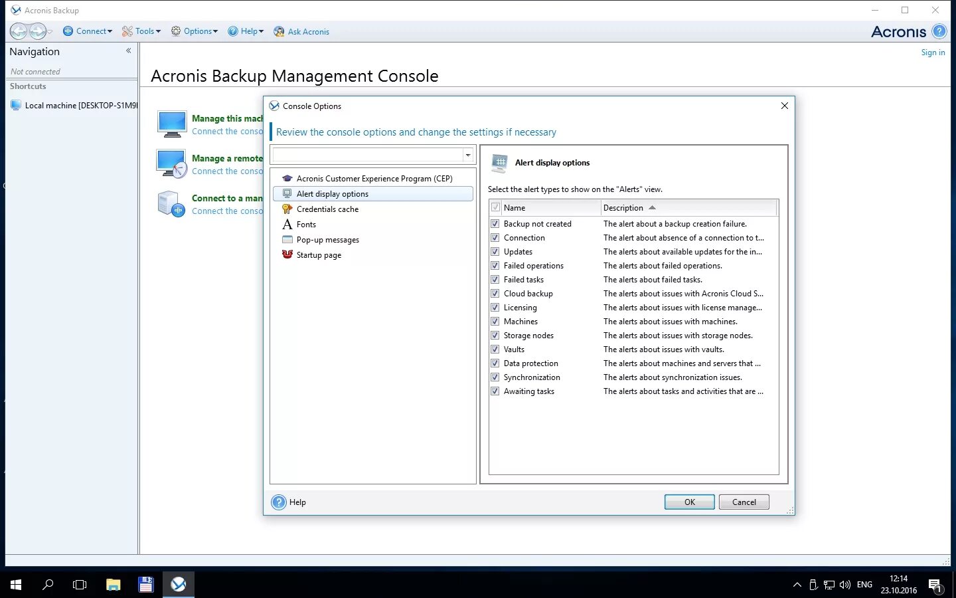Click the Fonts letter A icon

pos(287,224)
